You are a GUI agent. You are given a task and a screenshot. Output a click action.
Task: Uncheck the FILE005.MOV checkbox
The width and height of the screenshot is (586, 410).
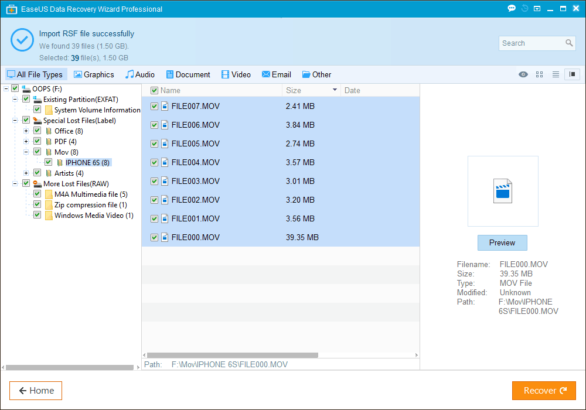coord(154,143)
